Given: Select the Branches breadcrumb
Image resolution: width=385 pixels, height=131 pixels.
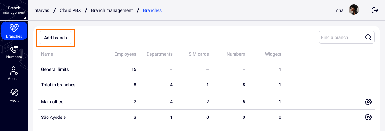Looking at the screenshot, I should tap(152, 10).
